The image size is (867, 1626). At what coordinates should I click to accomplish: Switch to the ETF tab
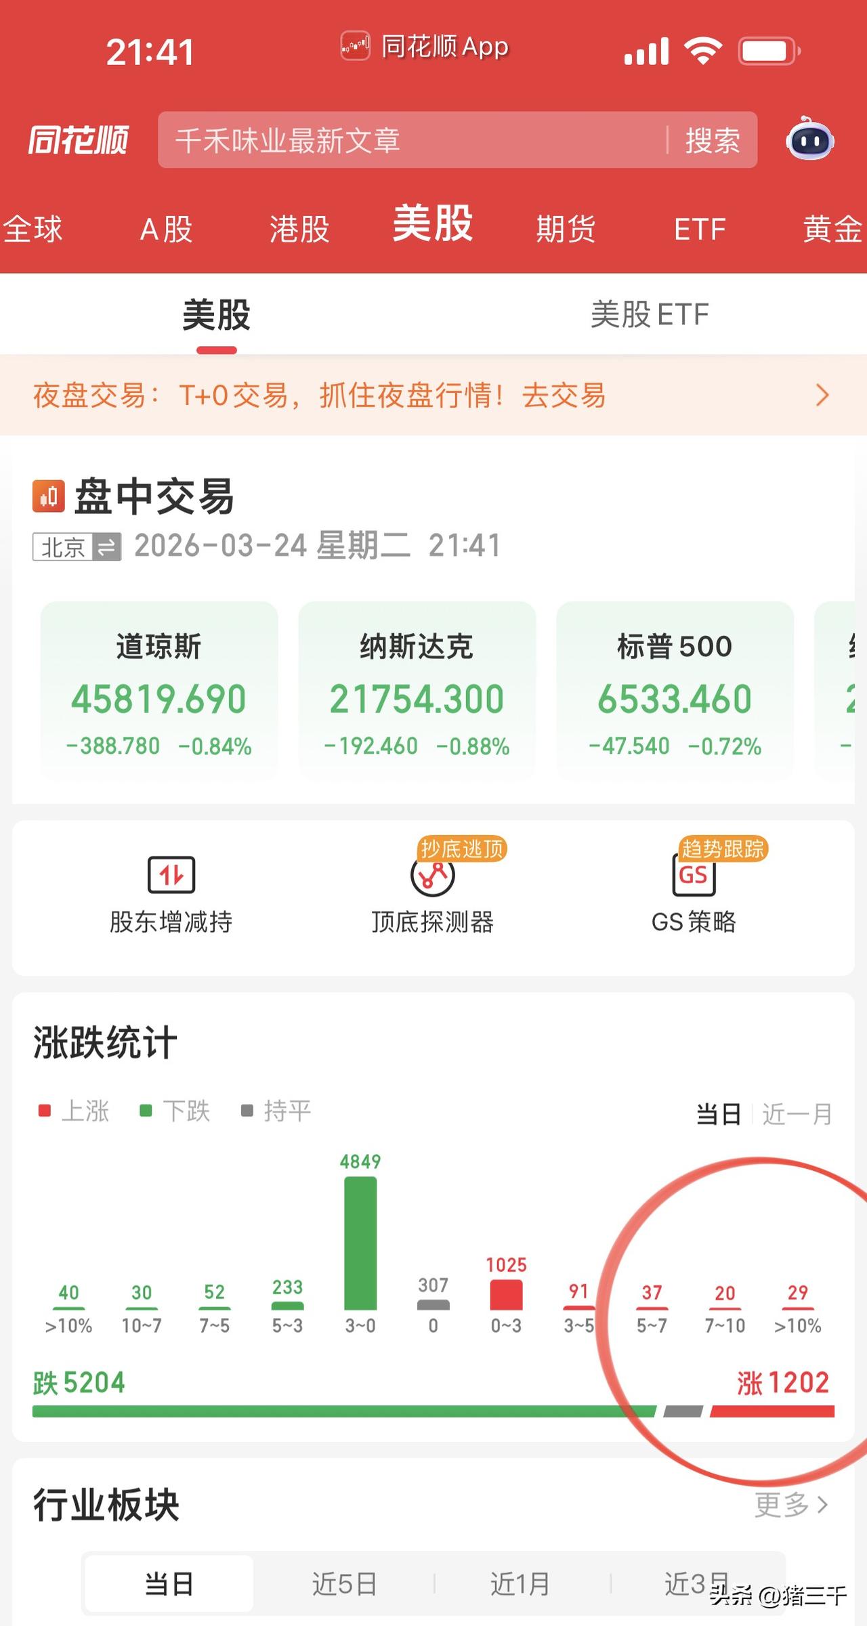pyautogui.click(x=700, y=229)
